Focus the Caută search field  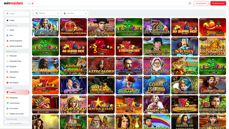[x=17, y=14]
